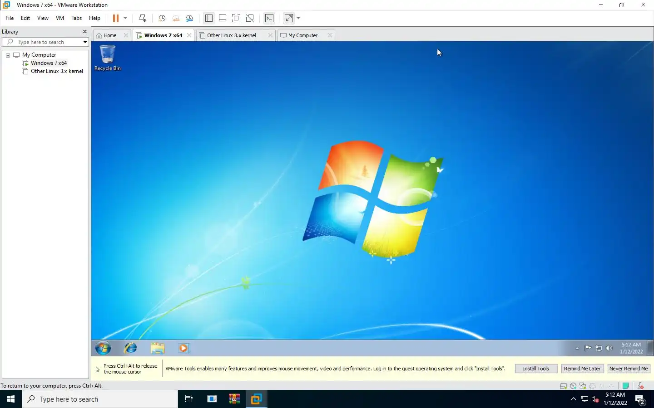Click the Install Tools button
Viewport: 654px width, 408px height.
coord(536,369)
